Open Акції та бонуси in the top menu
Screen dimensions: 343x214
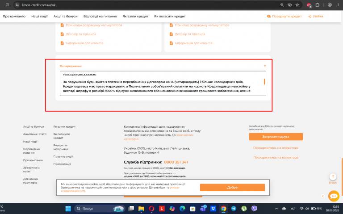pyautogui.click(x=65, y=16)
